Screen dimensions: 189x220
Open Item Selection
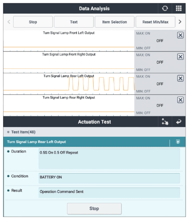(115, 22)
